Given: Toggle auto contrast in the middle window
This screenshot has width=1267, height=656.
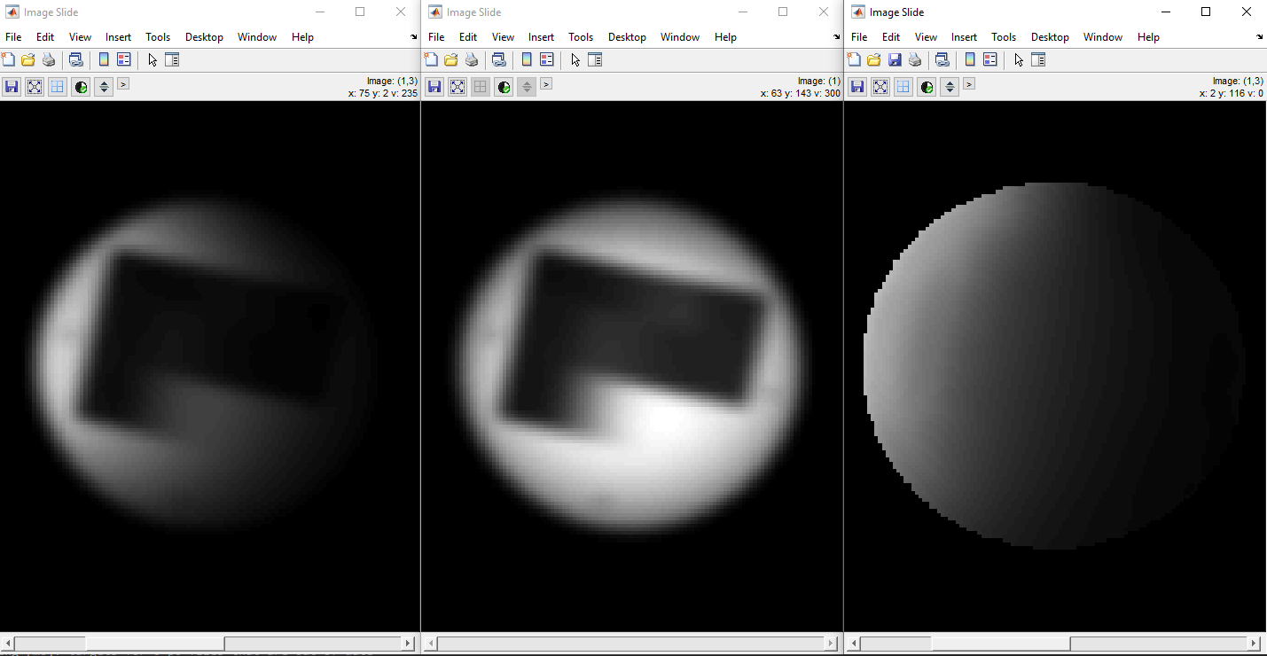Looking at the screenshot, I should tap(504, 87).
